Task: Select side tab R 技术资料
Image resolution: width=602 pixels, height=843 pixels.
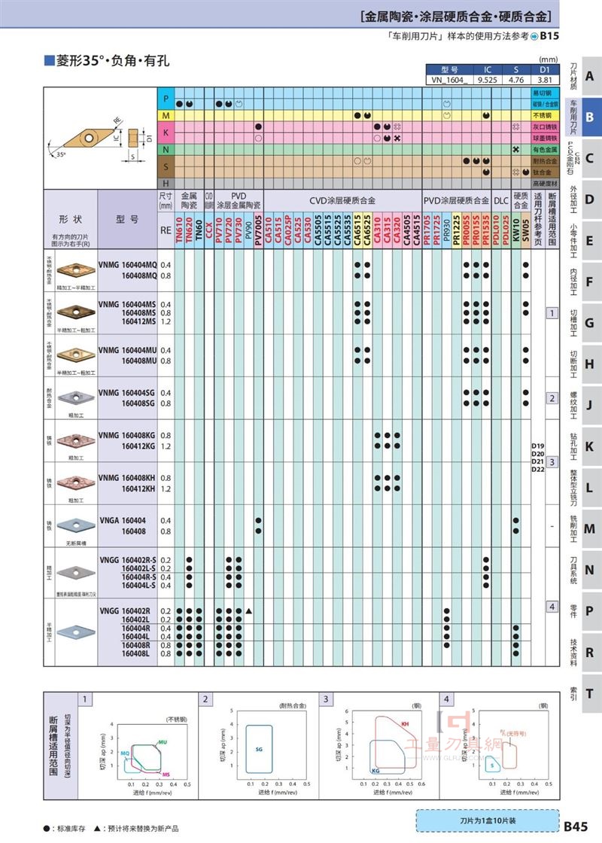Action: pyautogui.click(x=583, y=652)
